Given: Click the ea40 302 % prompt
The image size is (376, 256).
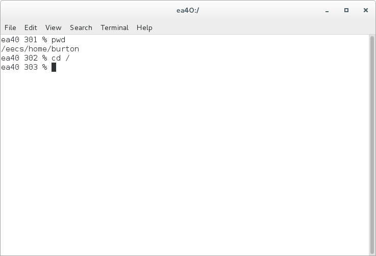Looking at the screenshot, I should pyautogui.click(x=24, y=58).
